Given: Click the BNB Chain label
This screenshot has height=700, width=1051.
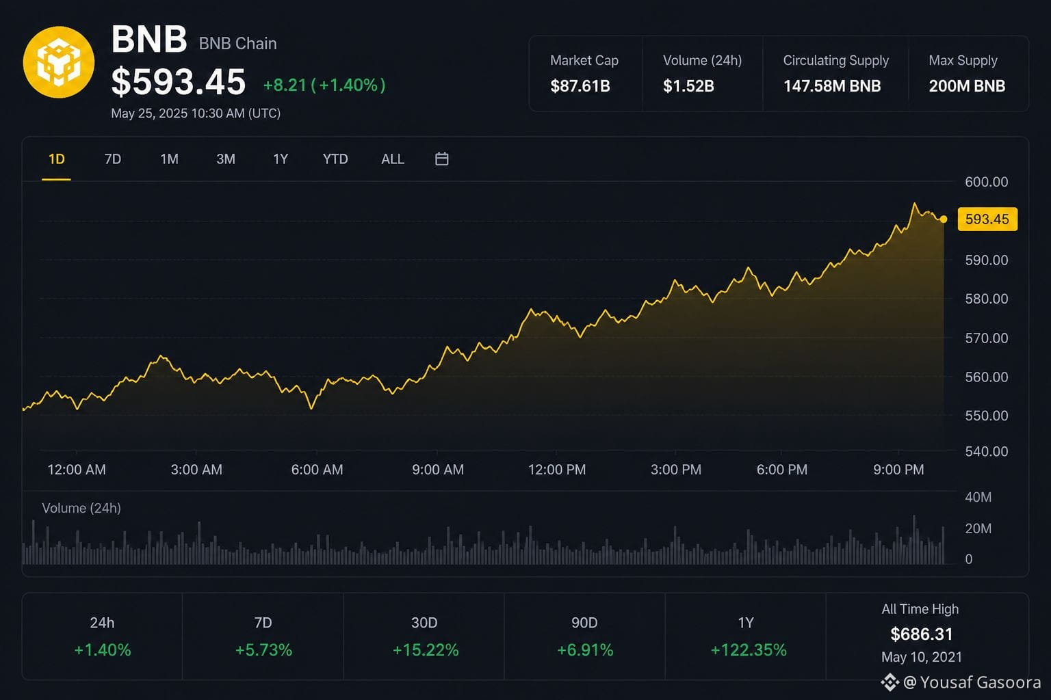Looking at the screenshot, I should pos(238,44).
